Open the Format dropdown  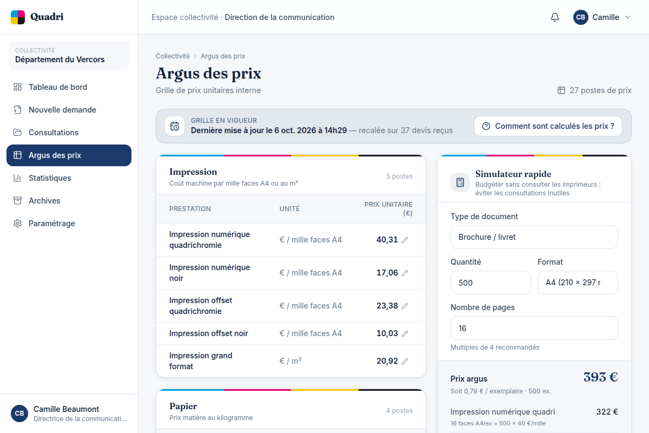578,283
